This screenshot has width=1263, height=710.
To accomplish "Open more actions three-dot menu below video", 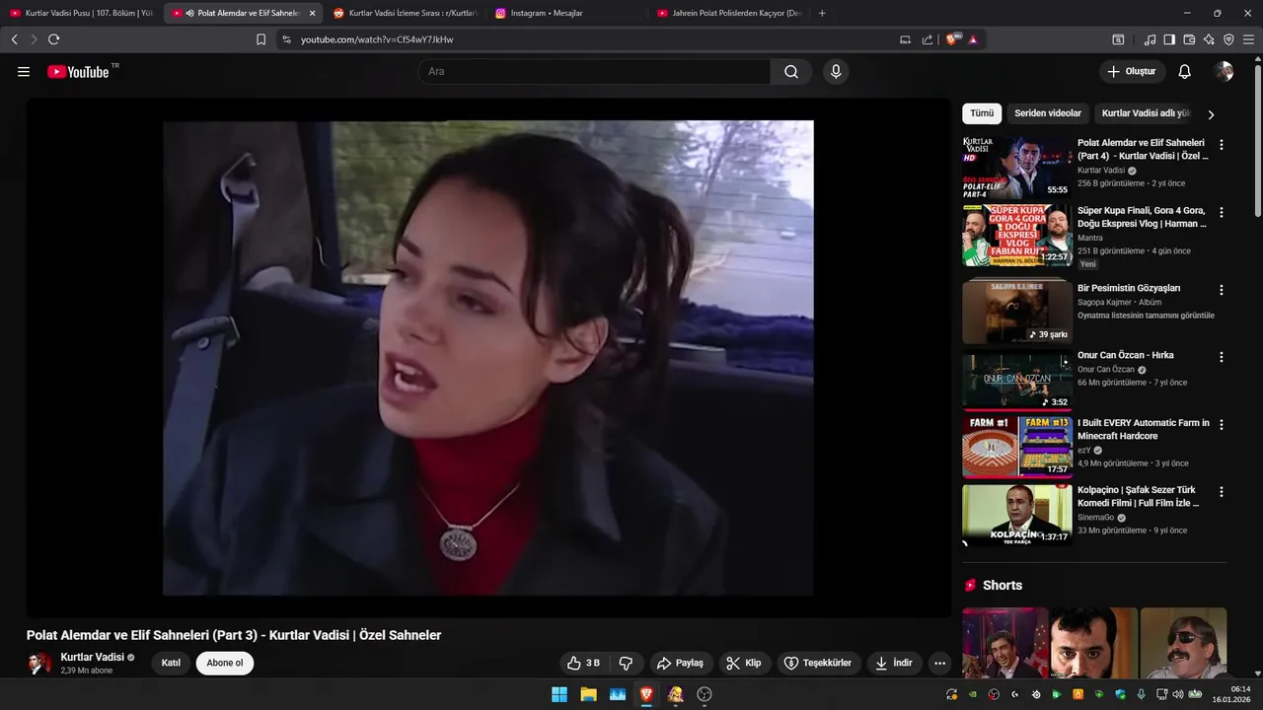I will coord(939,663).
